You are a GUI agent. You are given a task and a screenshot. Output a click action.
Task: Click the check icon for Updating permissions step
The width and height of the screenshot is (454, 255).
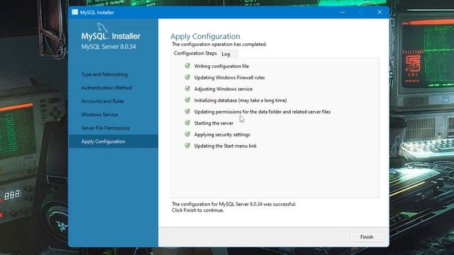point(187,111)
